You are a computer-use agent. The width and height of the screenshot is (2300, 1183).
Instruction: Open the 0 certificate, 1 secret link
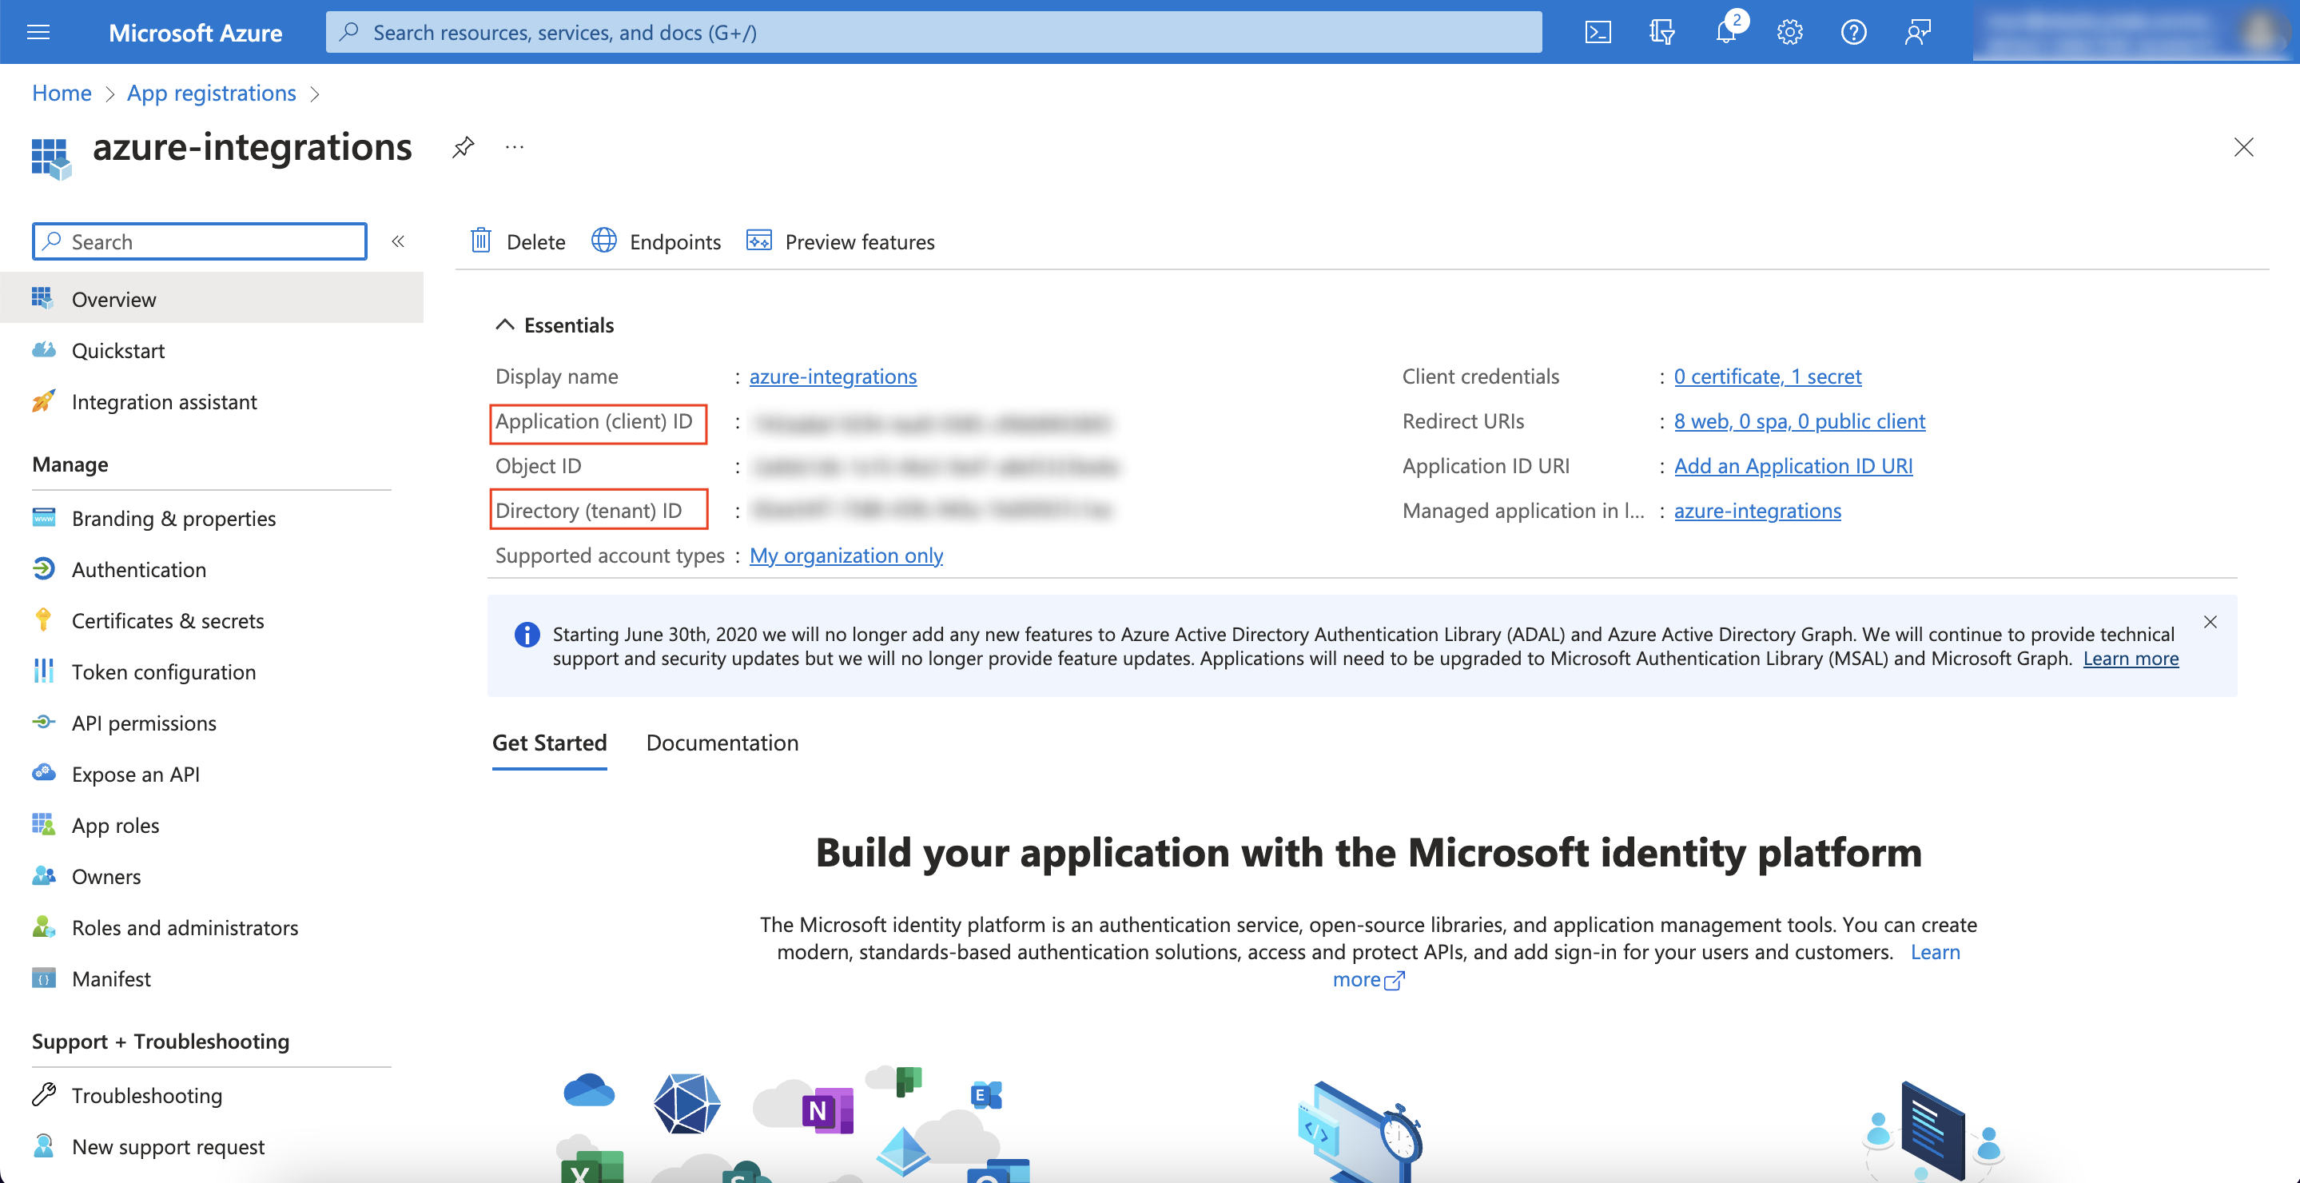tap(1767, 376)
